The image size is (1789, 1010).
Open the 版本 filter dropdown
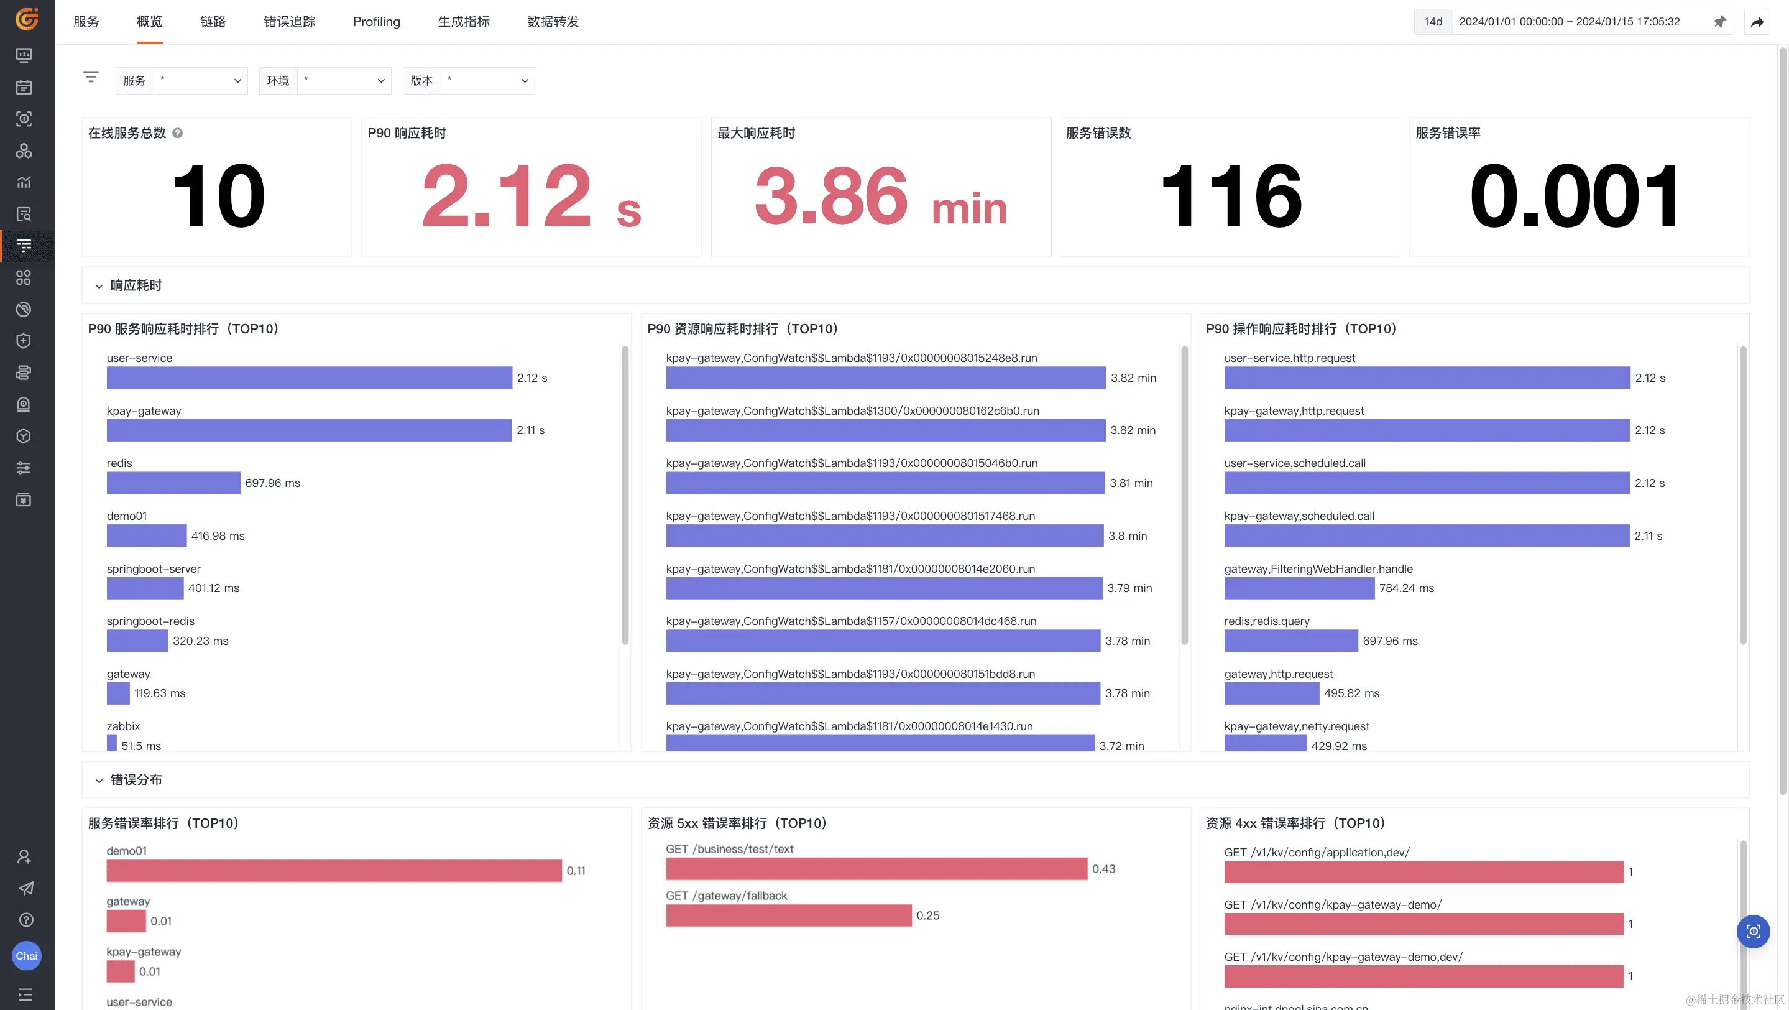pos(487,81)
